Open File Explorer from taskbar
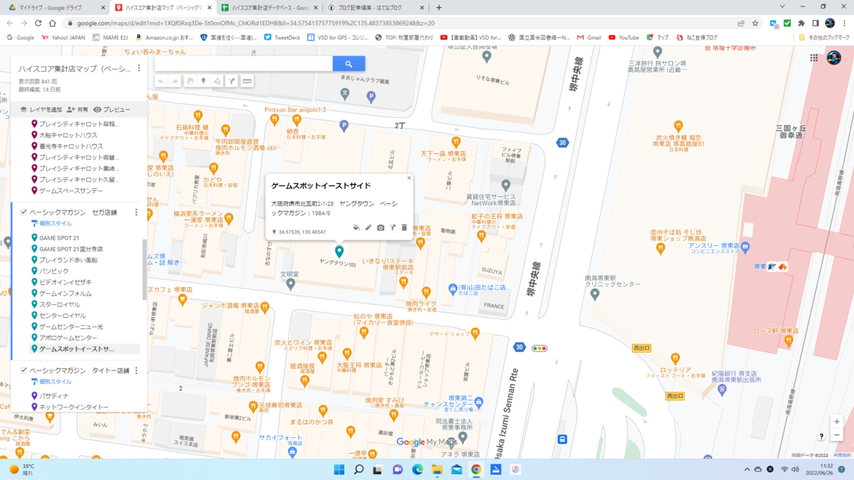 click(437, 469)
